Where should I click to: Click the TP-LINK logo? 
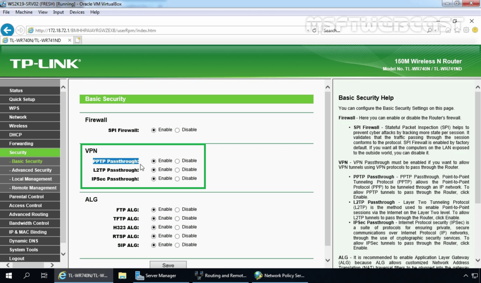point(46,64)
